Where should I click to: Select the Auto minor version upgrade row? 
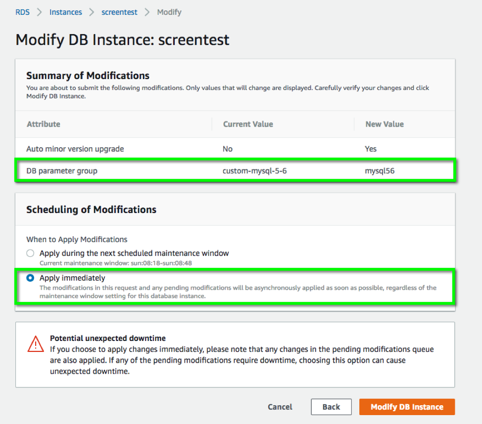pyautogui.click(x=75, y=149)
